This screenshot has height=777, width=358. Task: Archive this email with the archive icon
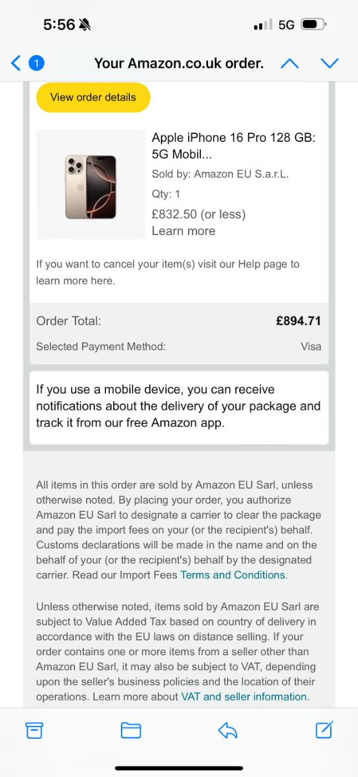[x=34, y=730]
